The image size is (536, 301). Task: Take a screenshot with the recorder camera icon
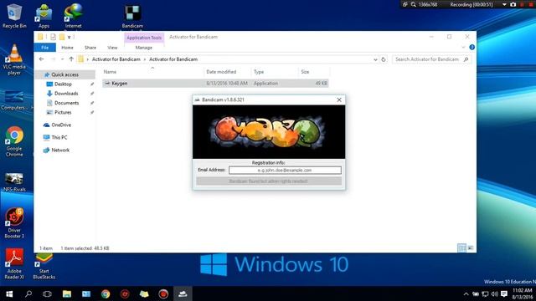513,4
